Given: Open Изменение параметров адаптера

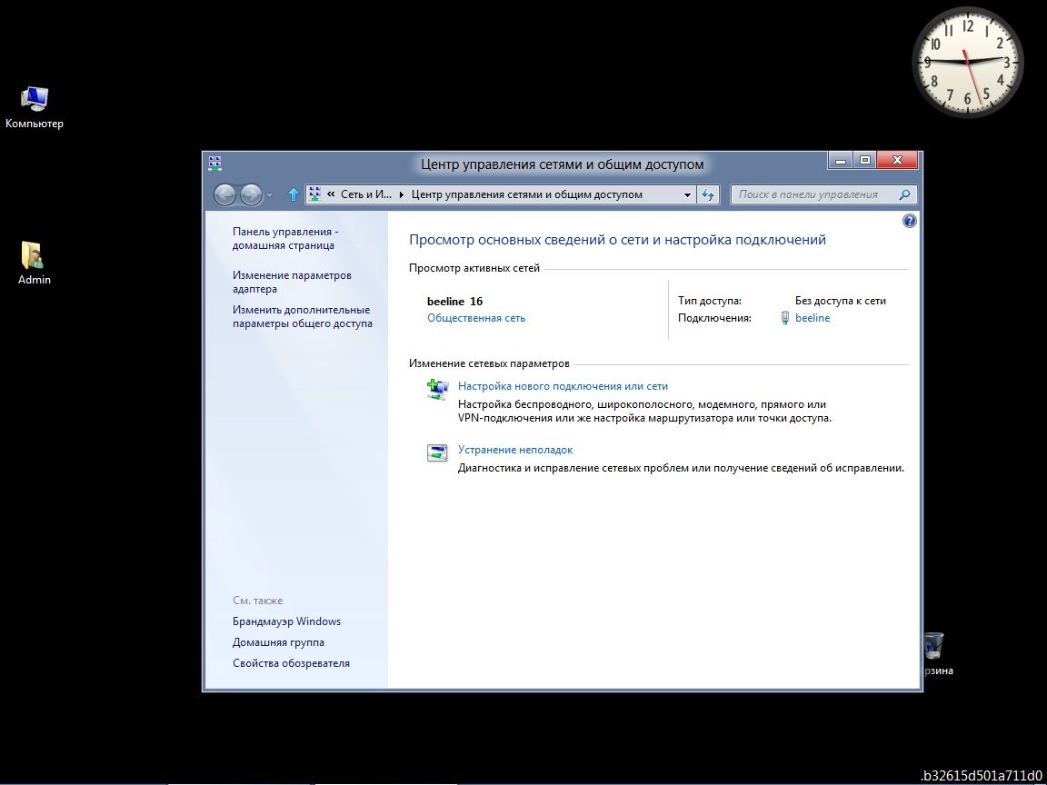Looking at the screenshot, I should pyautogui.click(x=292, y=282).
